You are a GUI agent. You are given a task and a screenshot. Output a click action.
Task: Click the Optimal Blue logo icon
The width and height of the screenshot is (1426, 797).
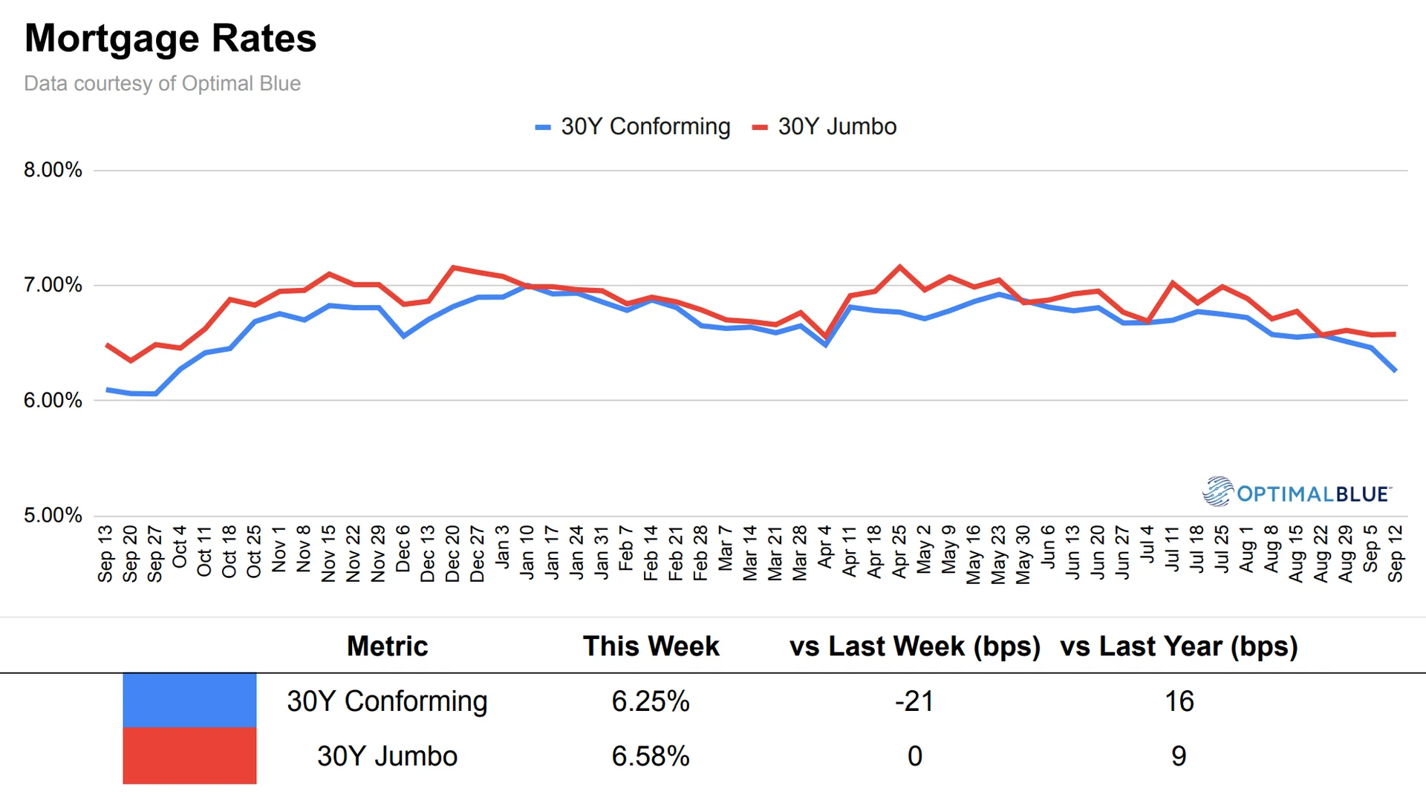click(x=1217, y=491)
